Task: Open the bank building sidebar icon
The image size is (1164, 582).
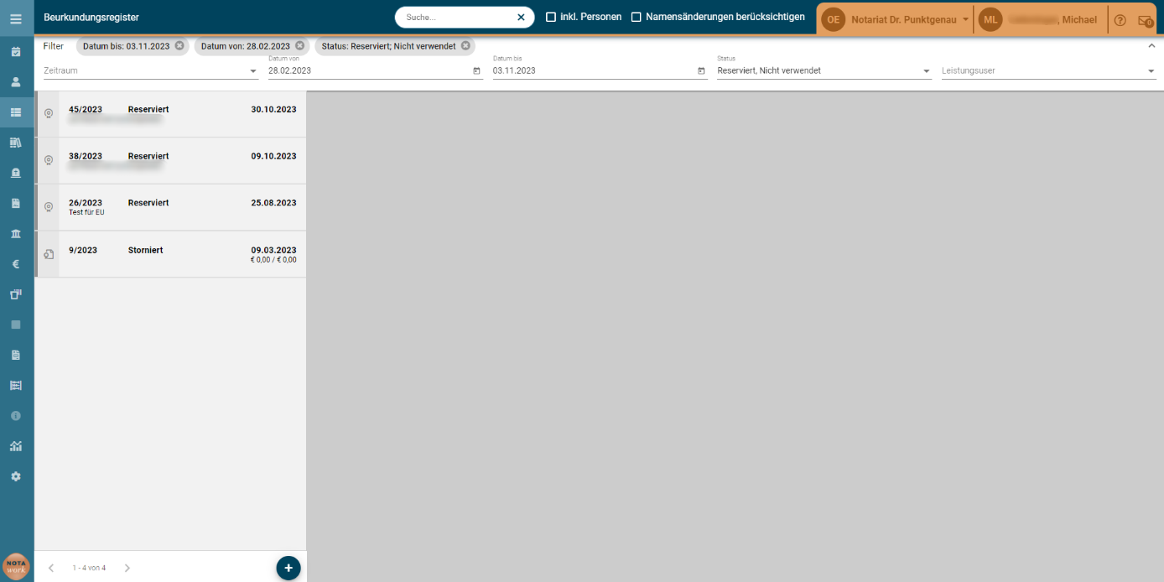Action: (16, 233)
